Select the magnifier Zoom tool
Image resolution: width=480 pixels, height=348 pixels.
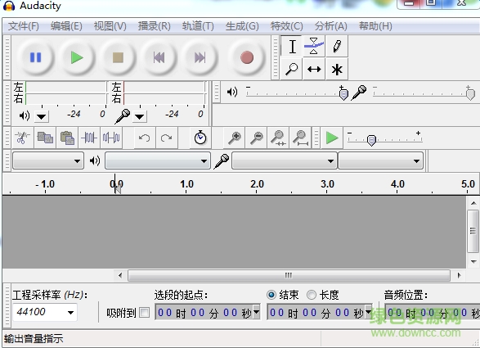coord(291,69)
